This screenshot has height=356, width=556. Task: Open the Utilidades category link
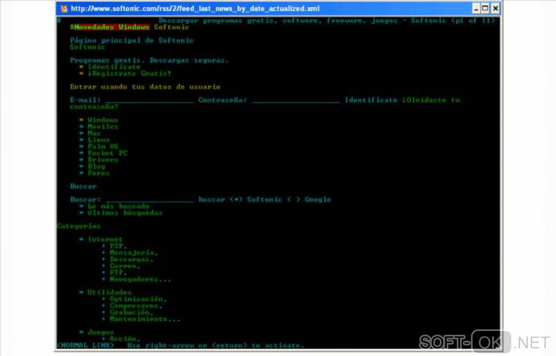tap(110, 293)
